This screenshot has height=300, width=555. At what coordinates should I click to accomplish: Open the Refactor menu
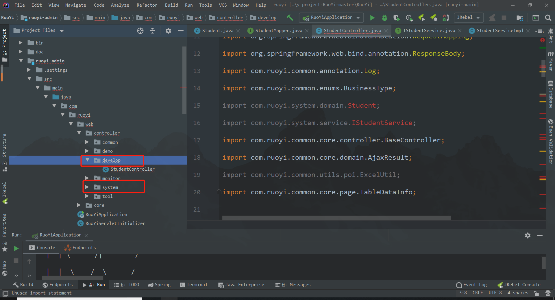click(x=147, y=5)
